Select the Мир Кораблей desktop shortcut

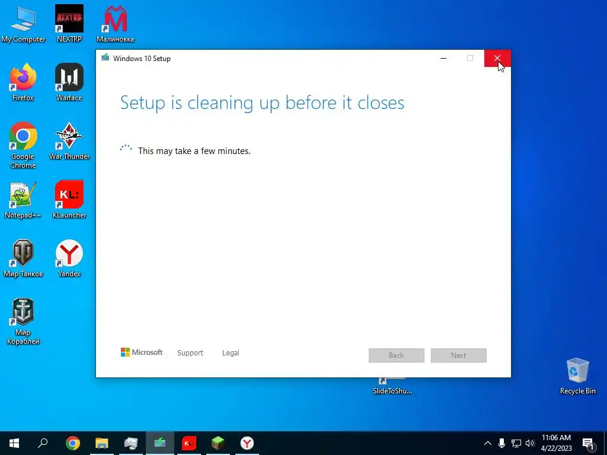pos(23,322)
